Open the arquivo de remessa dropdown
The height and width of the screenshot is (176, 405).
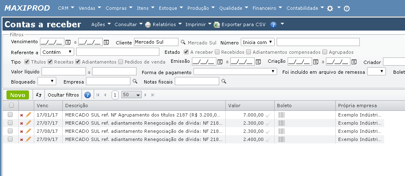coord(376,72)
